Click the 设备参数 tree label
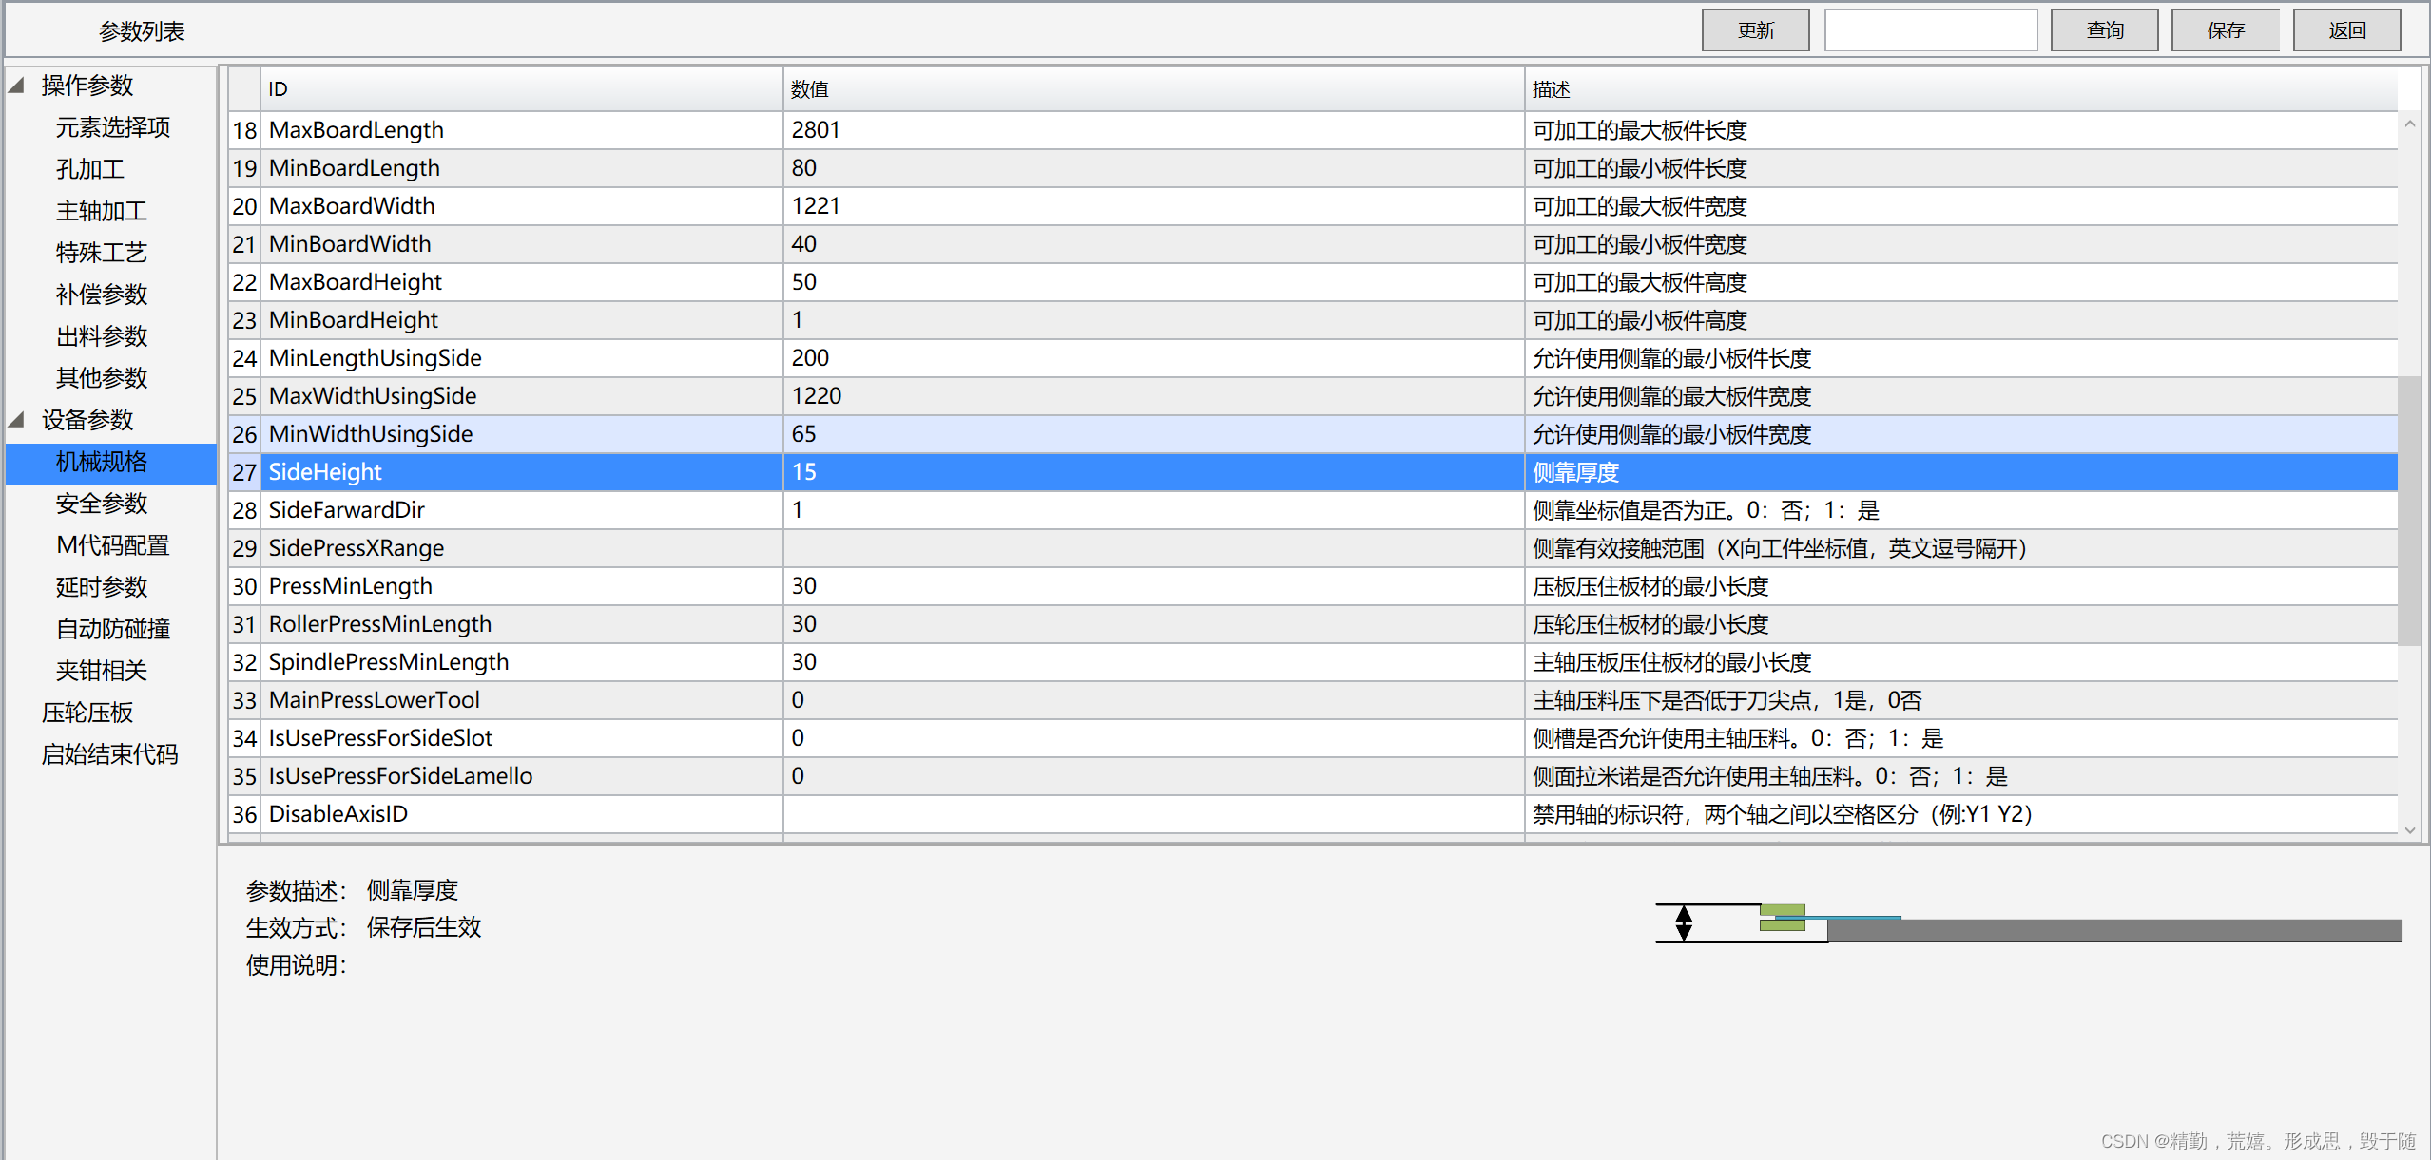The width and height of the screenshot is (2431, 1160). pos(87,419)
